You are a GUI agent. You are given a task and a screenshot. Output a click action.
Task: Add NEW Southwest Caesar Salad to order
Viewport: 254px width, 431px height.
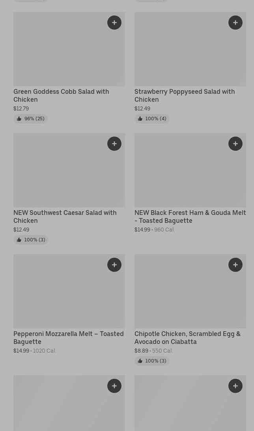[114, 144]
